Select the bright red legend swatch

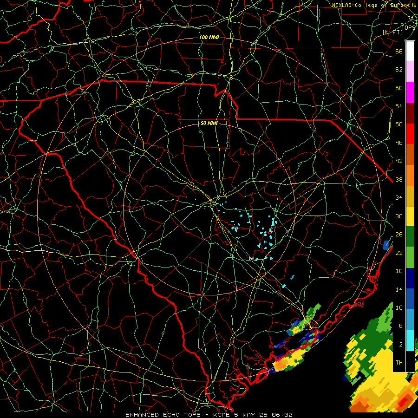tap(410, 134)
